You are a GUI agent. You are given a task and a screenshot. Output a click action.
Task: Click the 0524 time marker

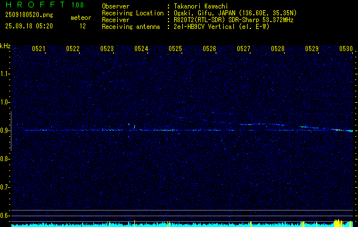click(141, 49)
